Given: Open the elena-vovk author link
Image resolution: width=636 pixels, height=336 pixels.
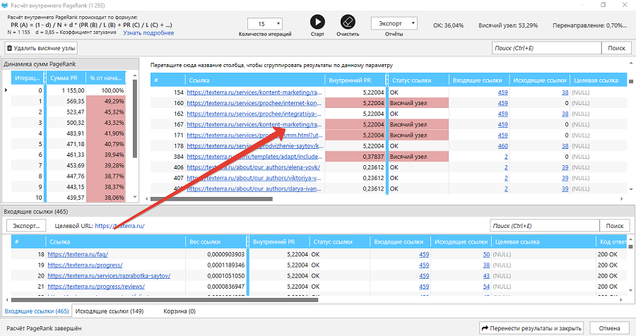Looking at the screenshot, I should click(x=253, y=167).
